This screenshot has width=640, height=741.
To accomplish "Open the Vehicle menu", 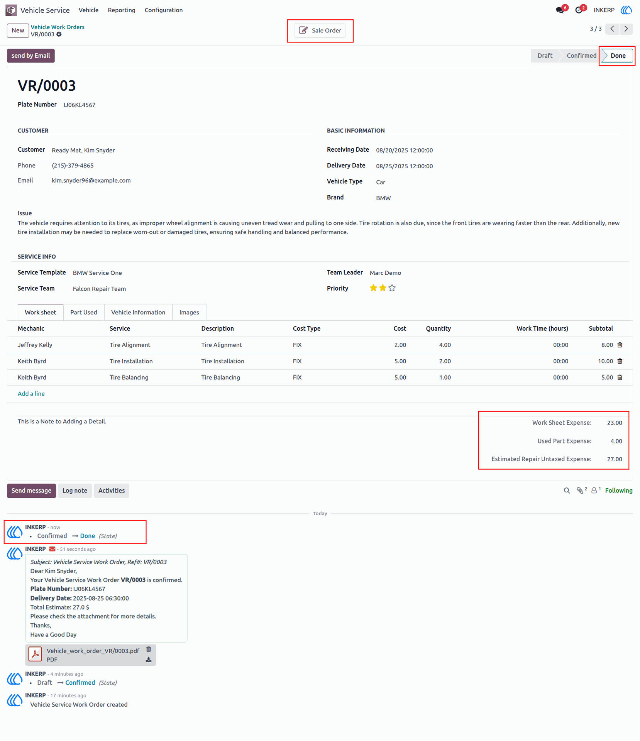I will [x=88, y=10].
